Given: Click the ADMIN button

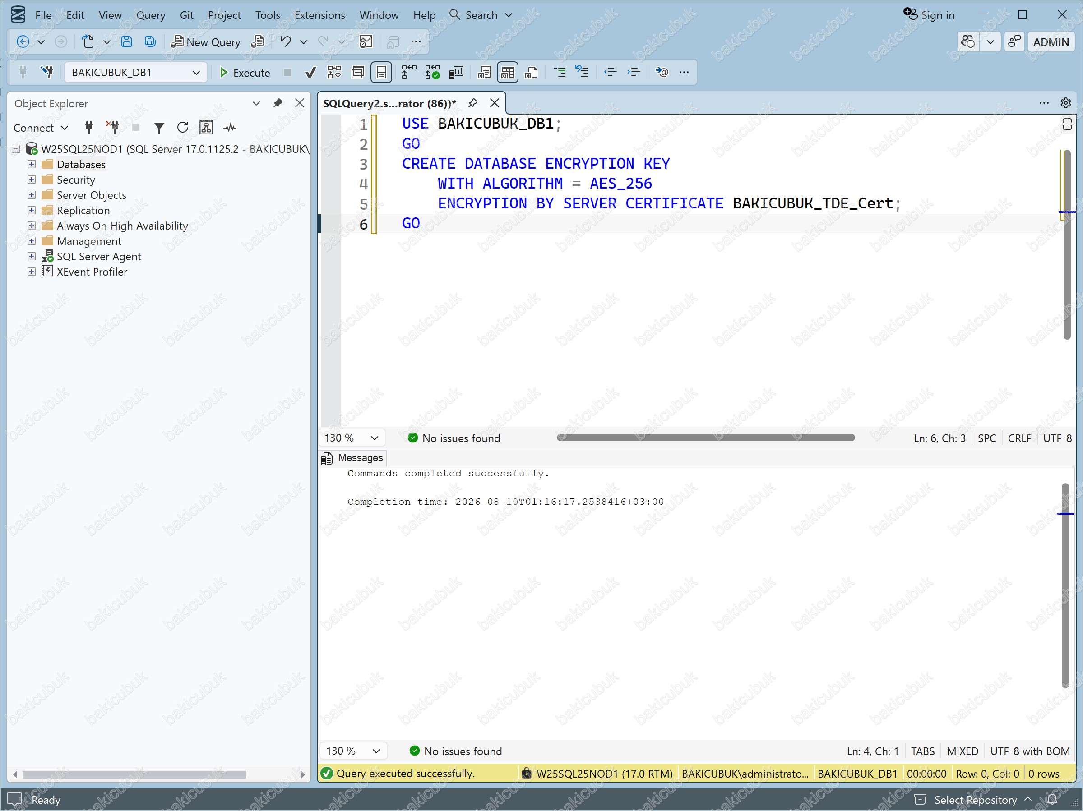Looking at the screenshot, I should [x=1051, y=41].
